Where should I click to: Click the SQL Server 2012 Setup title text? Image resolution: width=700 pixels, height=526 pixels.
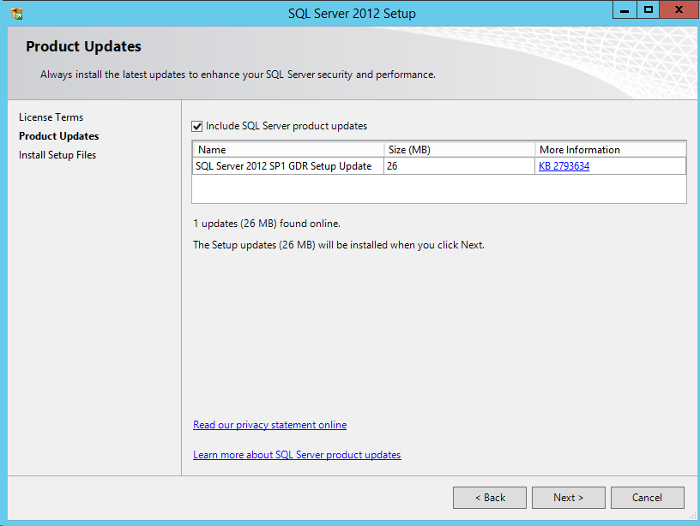click(x=351, y=14)
